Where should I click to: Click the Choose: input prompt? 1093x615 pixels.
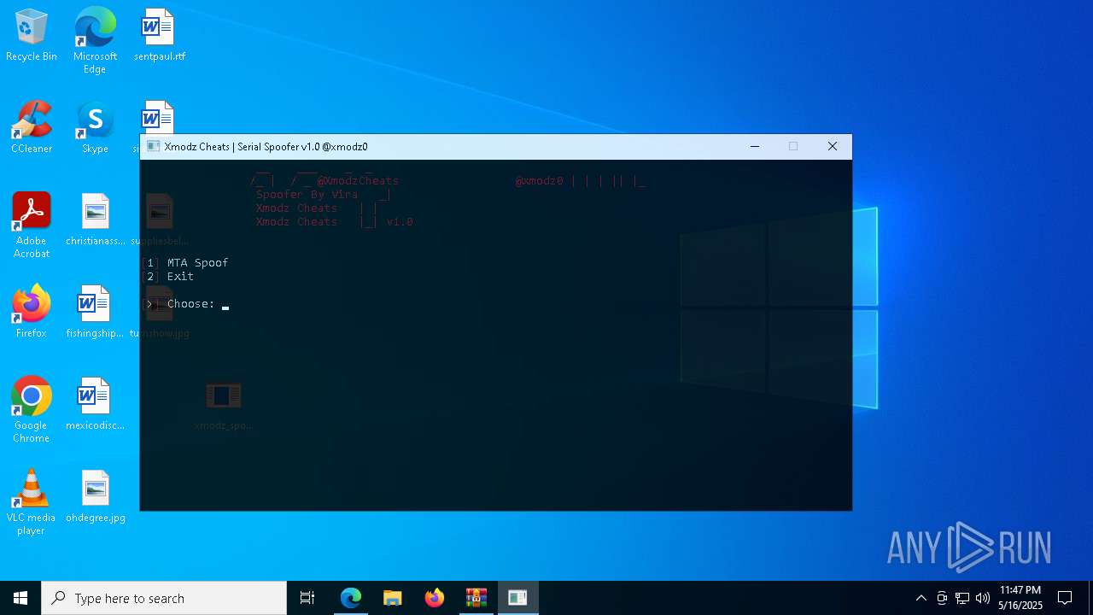coord(186,304)
